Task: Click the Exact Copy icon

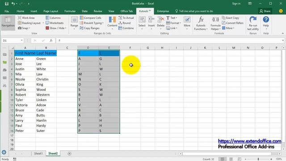Action: (223, 18)
